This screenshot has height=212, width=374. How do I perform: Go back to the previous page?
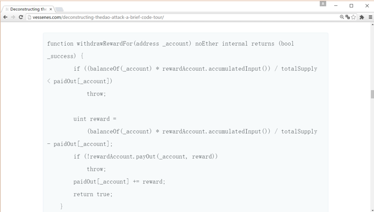pyautogui.click(x=5, y=17)
